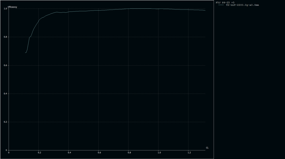Click the CL x-axis title
The height and width of the screenshot is (159, 285).
(x=207, y=148)
